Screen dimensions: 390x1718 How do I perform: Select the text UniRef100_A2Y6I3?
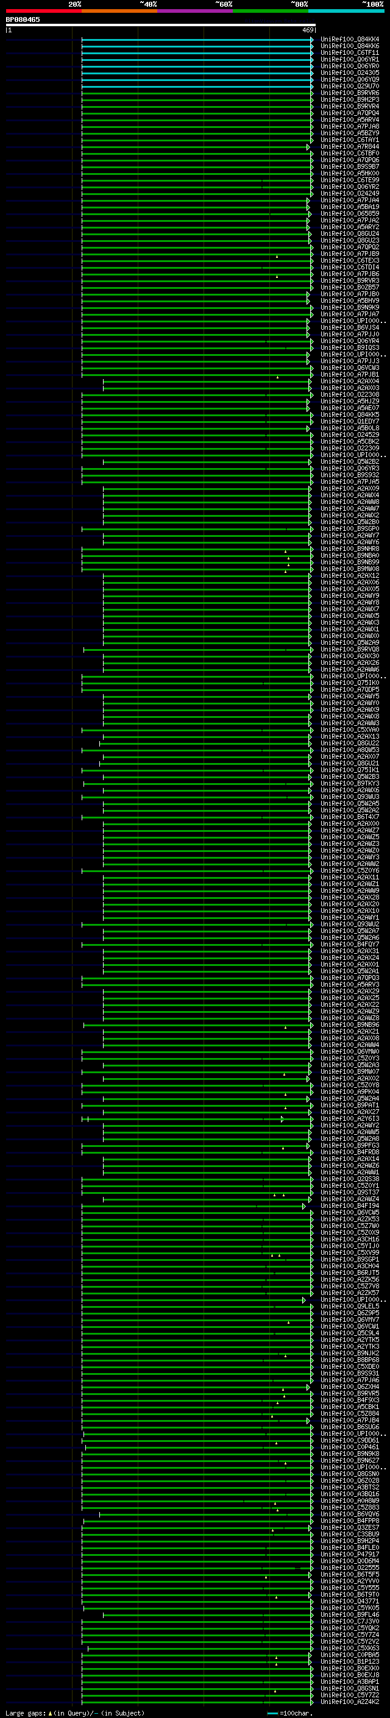(x=350, y=1119)
